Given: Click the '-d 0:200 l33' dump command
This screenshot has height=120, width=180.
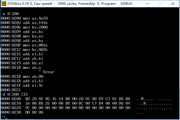Looking at the screenshot, I should [x=14, y=95].
